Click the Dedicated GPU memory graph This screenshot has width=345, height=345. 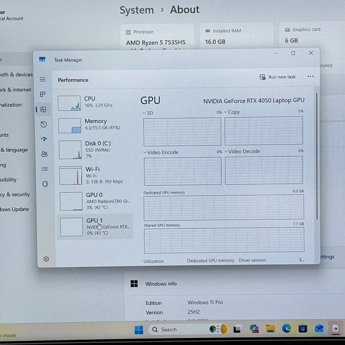(224, 208)
